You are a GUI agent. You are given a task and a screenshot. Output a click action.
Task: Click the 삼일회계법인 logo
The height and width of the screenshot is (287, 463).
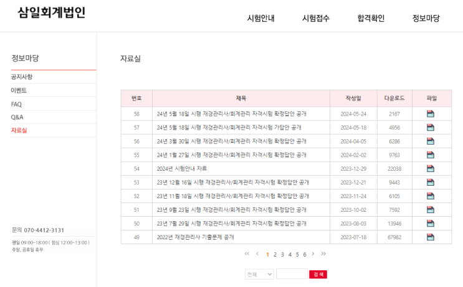[52, 12]
